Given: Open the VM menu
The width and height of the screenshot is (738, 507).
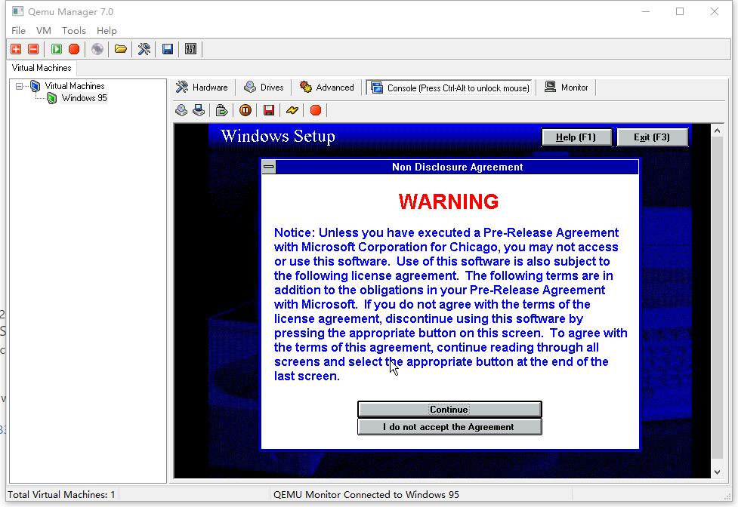Looking at the screenshot, I should pyautogui.click(x=44, y=30).
